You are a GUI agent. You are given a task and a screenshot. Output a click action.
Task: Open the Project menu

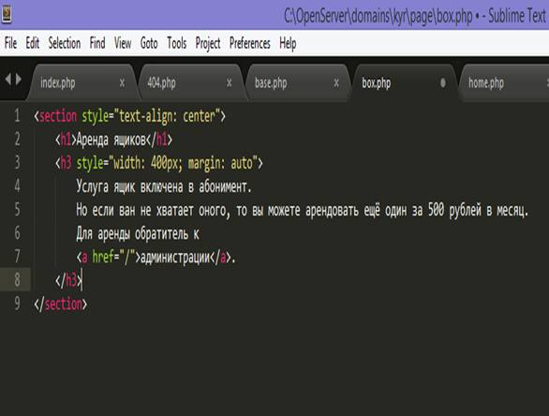[208, 44]
